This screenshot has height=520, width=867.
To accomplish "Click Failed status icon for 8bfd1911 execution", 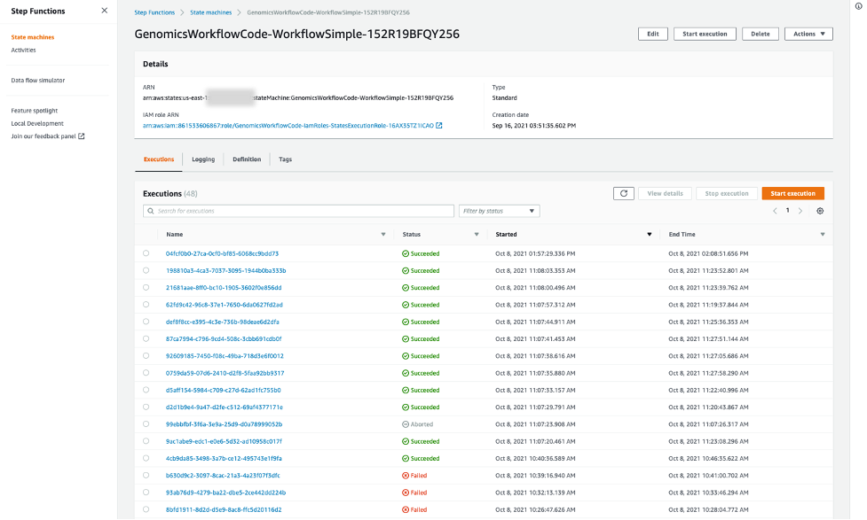I will 406,509.
